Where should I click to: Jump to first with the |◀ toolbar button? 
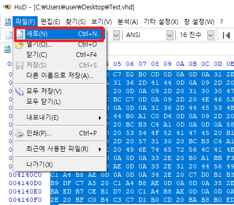[x=226, y=36]
